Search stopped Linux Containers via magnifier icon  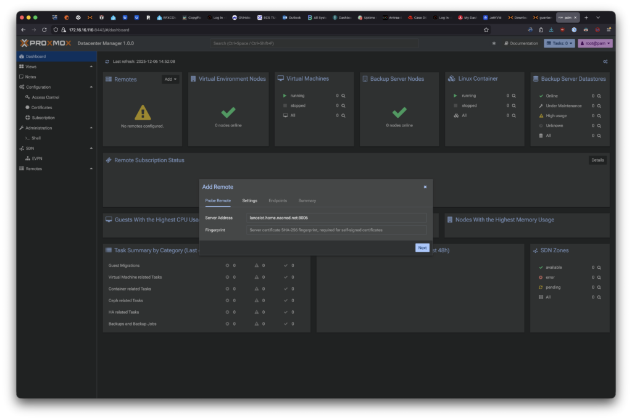coord(513,105)
